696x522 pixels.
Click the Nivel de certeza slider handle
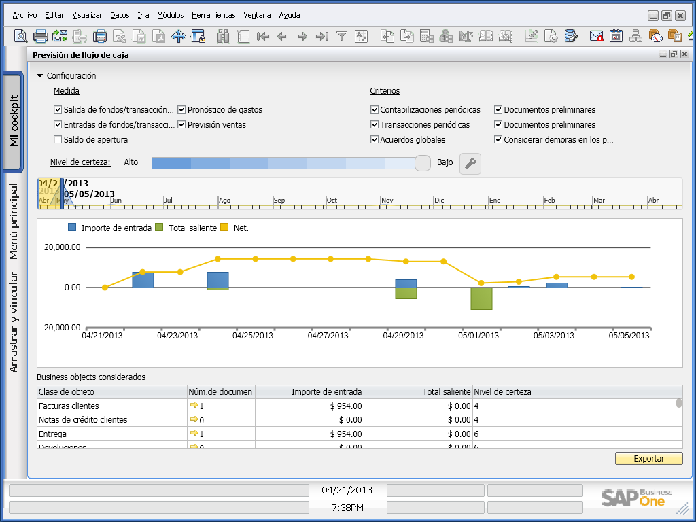[423, 163]
